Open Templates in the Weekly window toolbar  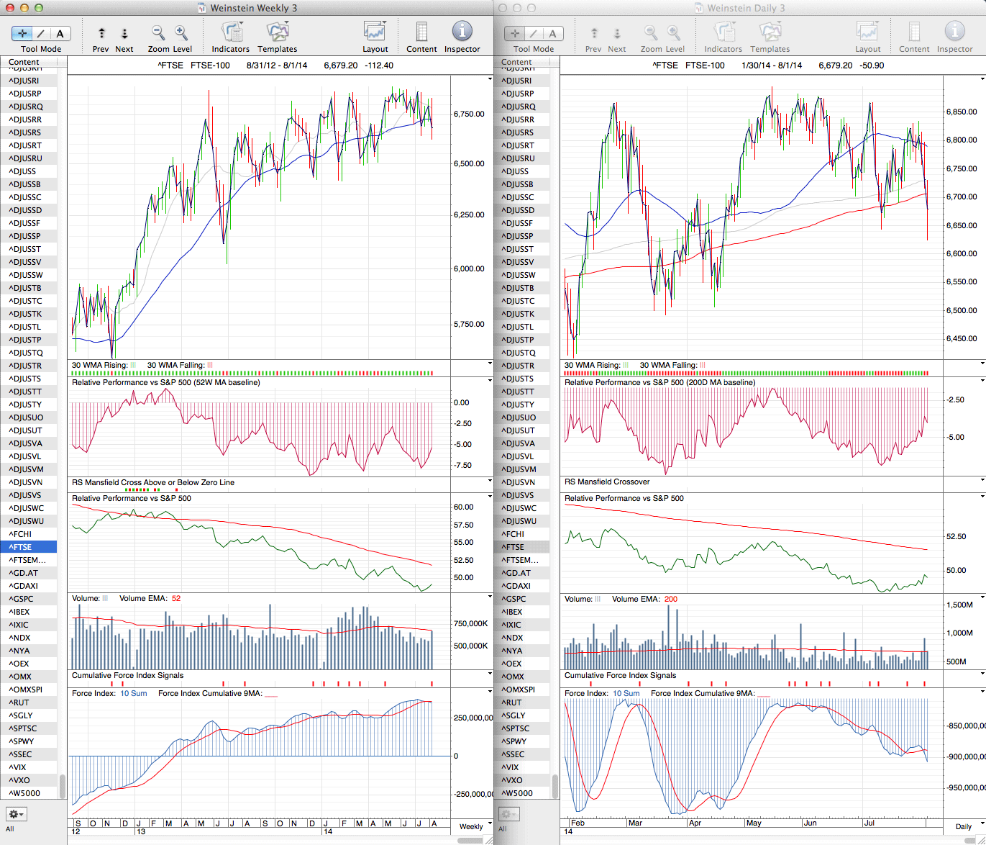tap(278, 33)
